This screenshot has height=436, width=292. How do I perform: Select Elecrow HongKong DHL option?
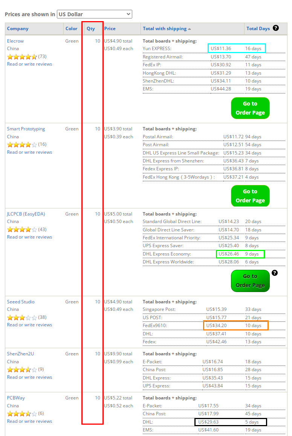pos(214,73)
